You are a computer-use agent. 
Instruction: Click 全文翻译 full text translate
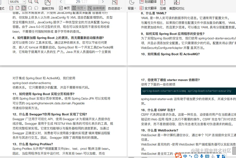(x=148, y=8)
